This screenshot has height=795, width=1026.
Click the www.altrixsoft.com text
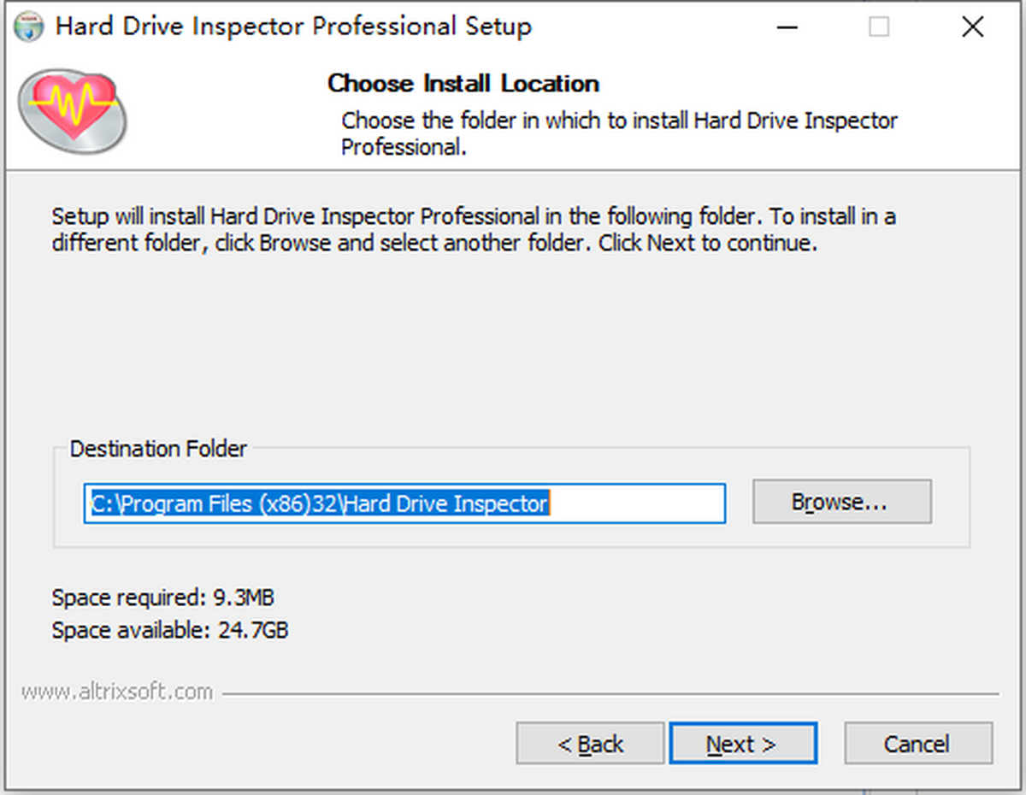click(117, 692)
